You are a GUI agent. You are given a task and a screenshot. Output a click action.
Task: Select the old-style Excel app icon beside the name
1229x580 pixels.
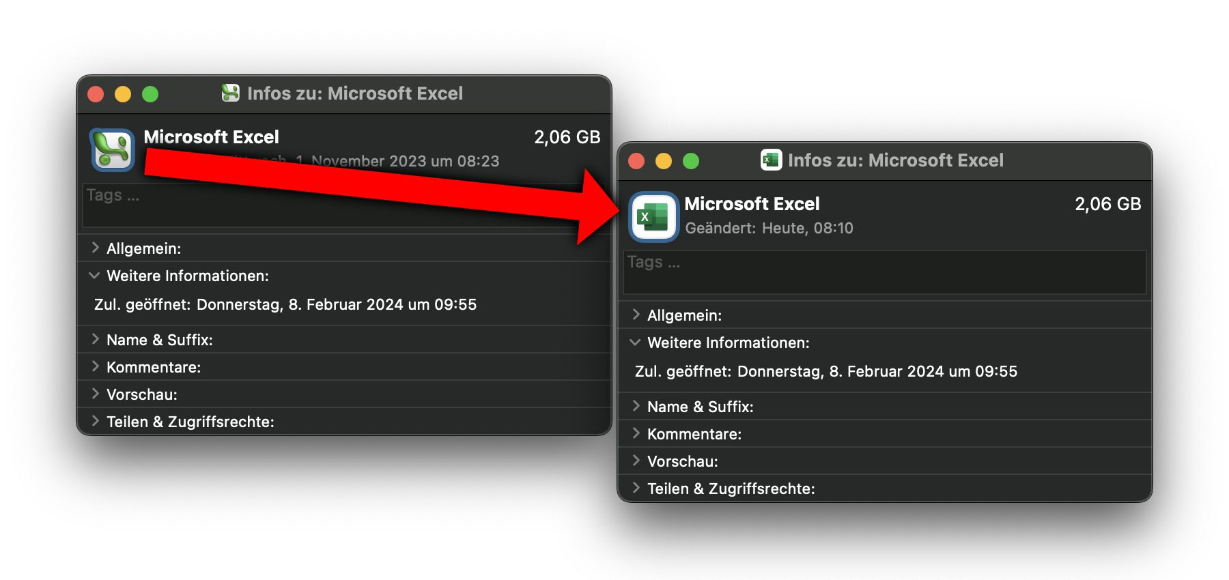[x=112, y=149]
